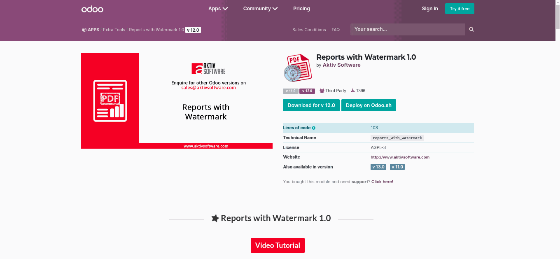
Task: Click the Odoo logo
Action: [x=92, y=9]
